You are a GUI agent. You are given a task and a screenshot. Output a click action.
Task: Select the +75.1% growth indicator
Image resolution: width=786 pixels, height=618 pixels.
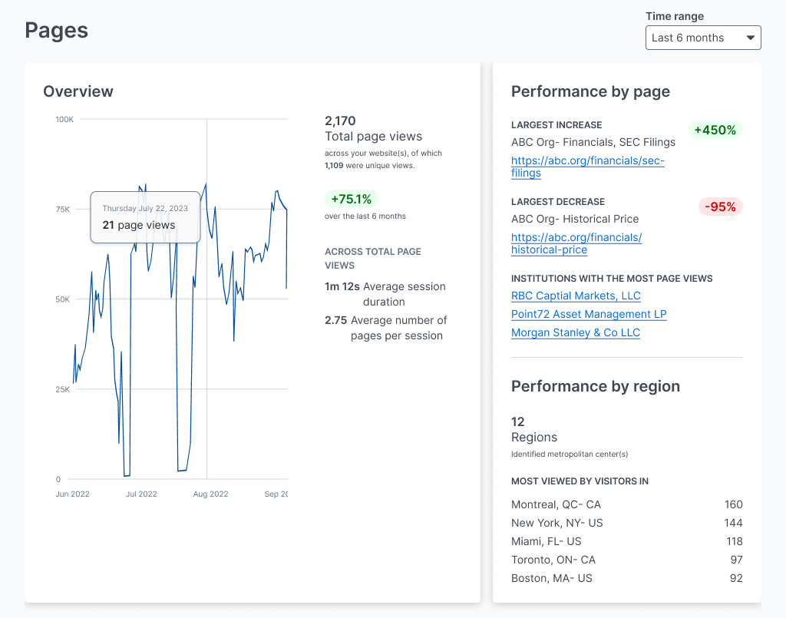pos(351,199)
